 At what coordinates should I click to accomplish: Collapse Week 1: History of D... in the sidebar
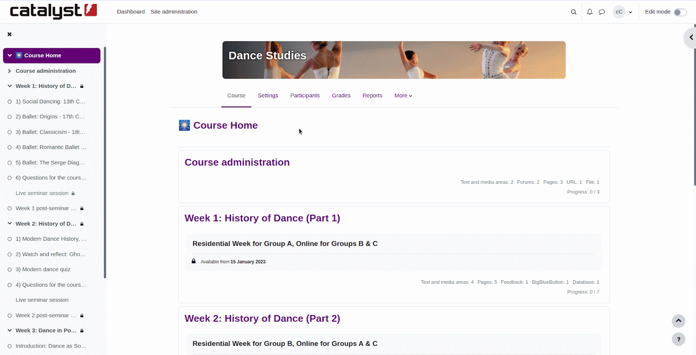click(x=10, y=86)
